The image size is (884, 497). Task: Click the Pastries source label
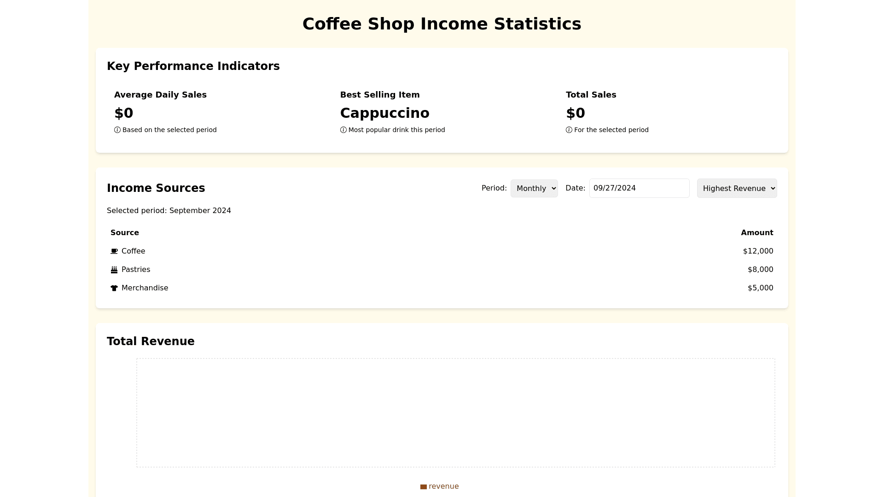click(136, 270)
